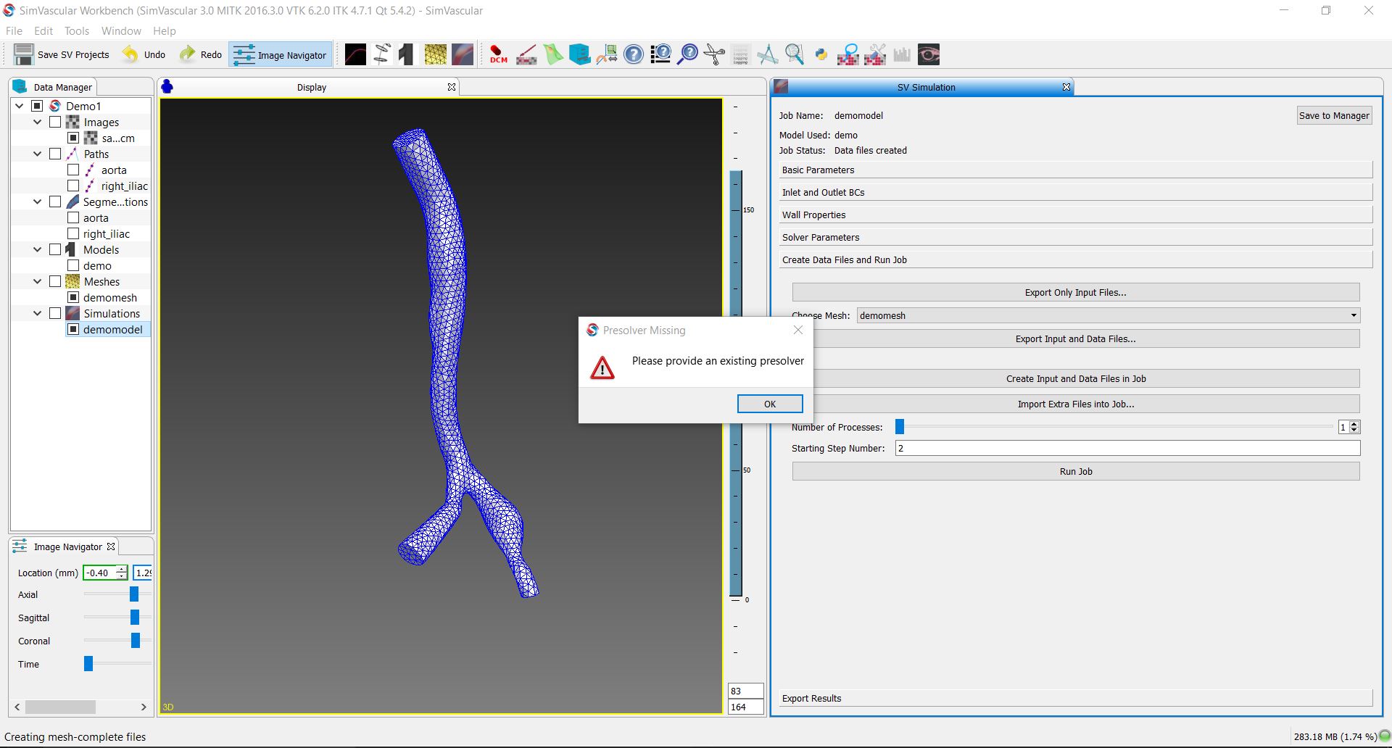Image resolution: width=1392 pixels, height=748 pixels.
Task: Click the SV Simulation panel tab icon
Action: tap(781, 87)
